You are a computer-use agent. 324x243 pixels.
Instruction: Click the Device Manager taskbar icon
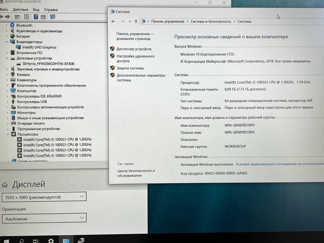click(81, 240)
